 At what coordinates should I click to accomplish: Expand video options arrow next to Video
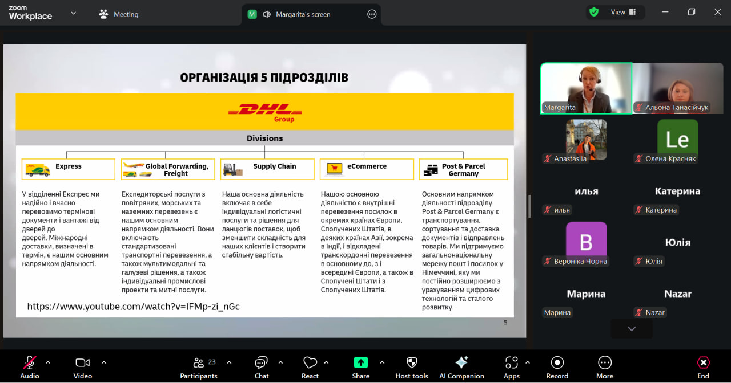[104, 362]
